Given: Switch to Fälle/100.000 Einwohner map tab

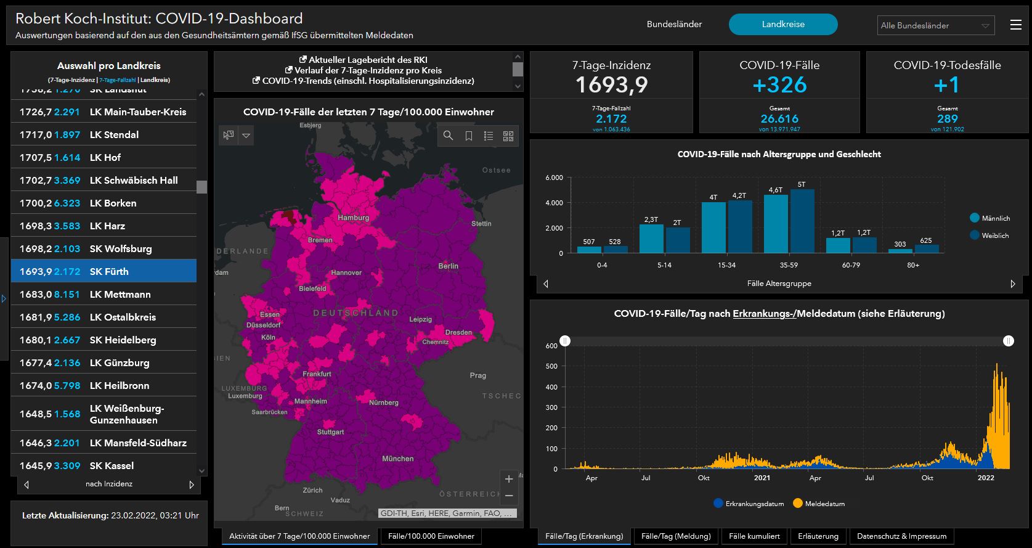Looking at the screenshot, I should (431, 536).
